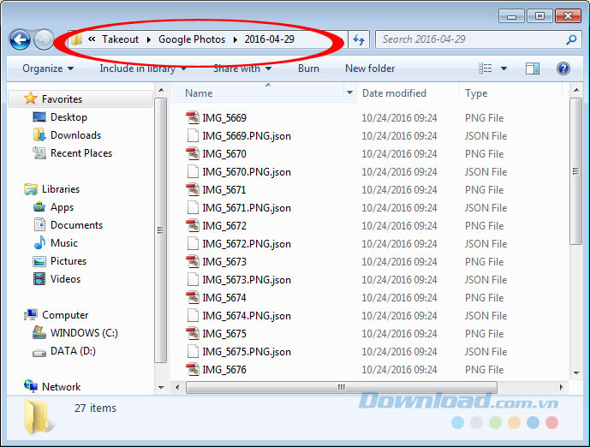The height and width of the screenshot is (447, 590).
Task: Select the IMG_5676 PNG file icon
Action: click(193, 369)
